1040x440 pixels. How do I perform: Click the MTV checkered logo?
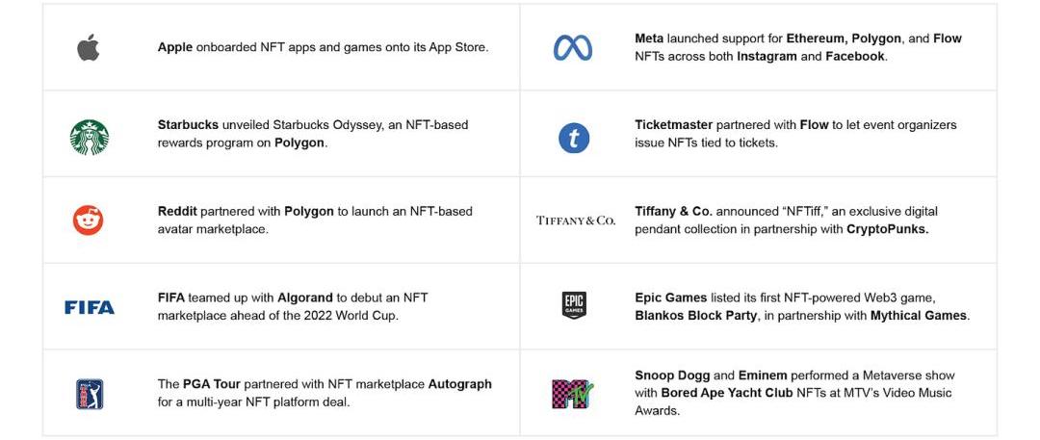click(x=573, y=394)
